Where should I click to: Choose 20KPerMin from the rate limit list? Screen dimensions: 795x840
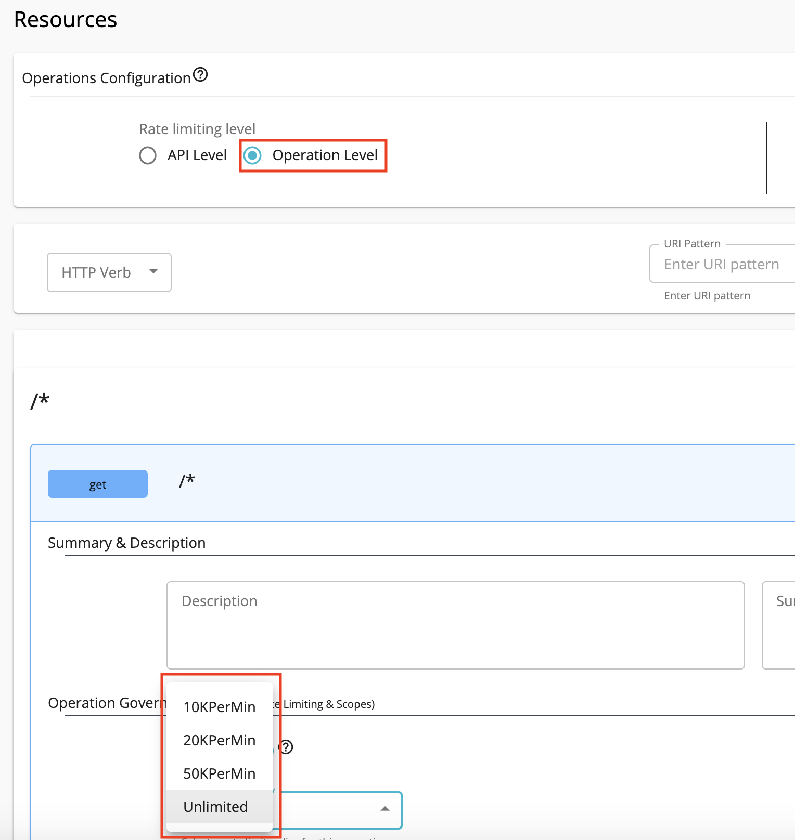pyautogui.click(x=219, y=740)
